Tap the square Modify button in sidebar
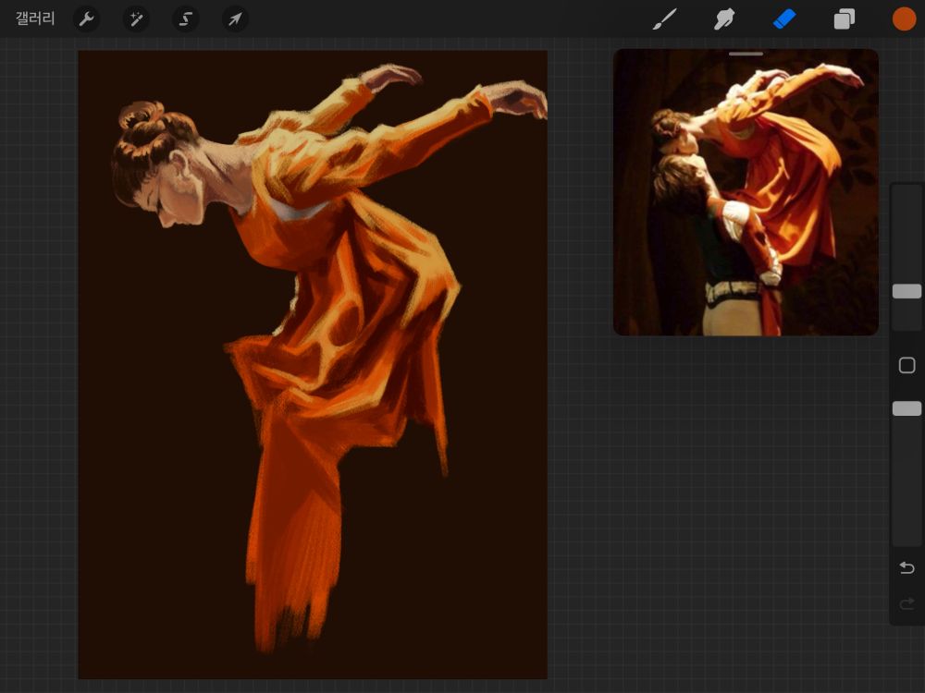This screenshot has width=925, height=693. click(906, 366)
